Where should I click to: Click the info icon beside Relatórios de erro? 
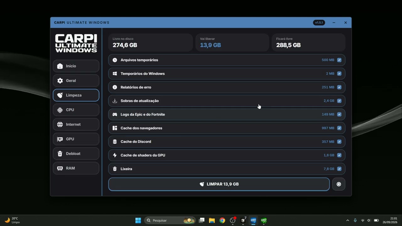[115, 87]
